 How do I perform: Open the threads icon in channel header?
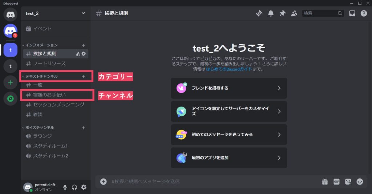tap(259, 13)
